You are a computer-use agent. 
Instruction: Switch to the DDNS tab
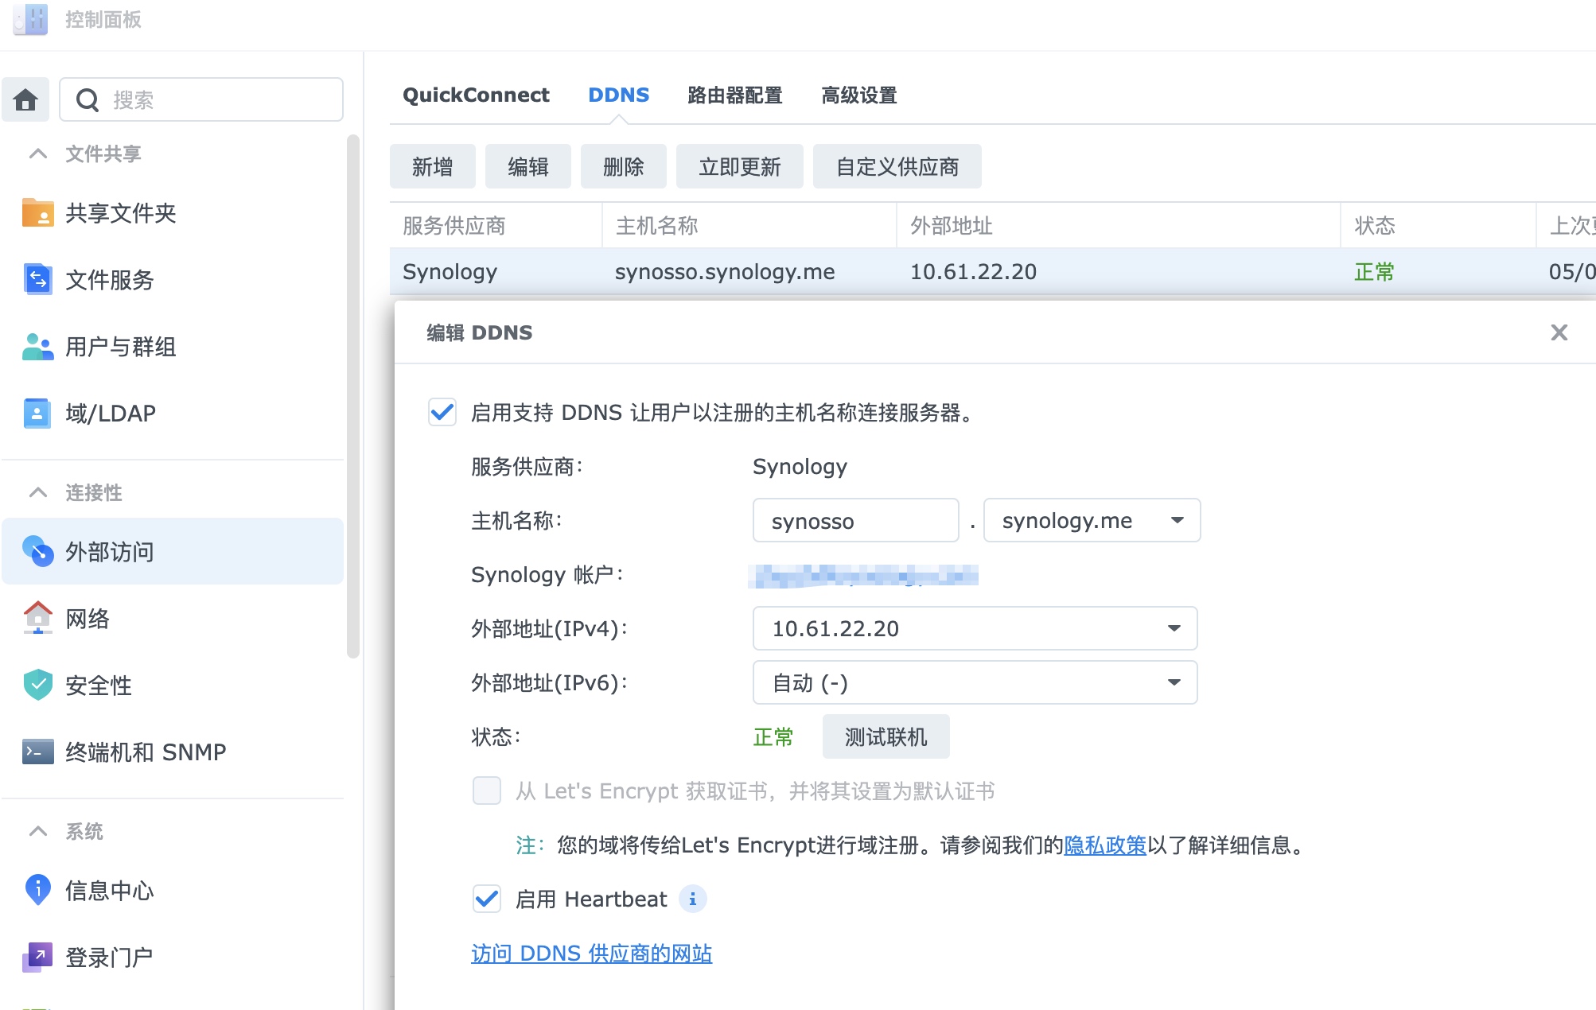coord(618,95)
